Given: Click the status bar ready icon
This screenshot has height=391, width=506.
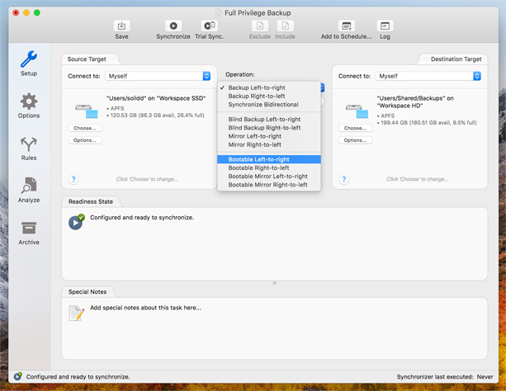Looking at the screenshot, I should tap(18, 376).
